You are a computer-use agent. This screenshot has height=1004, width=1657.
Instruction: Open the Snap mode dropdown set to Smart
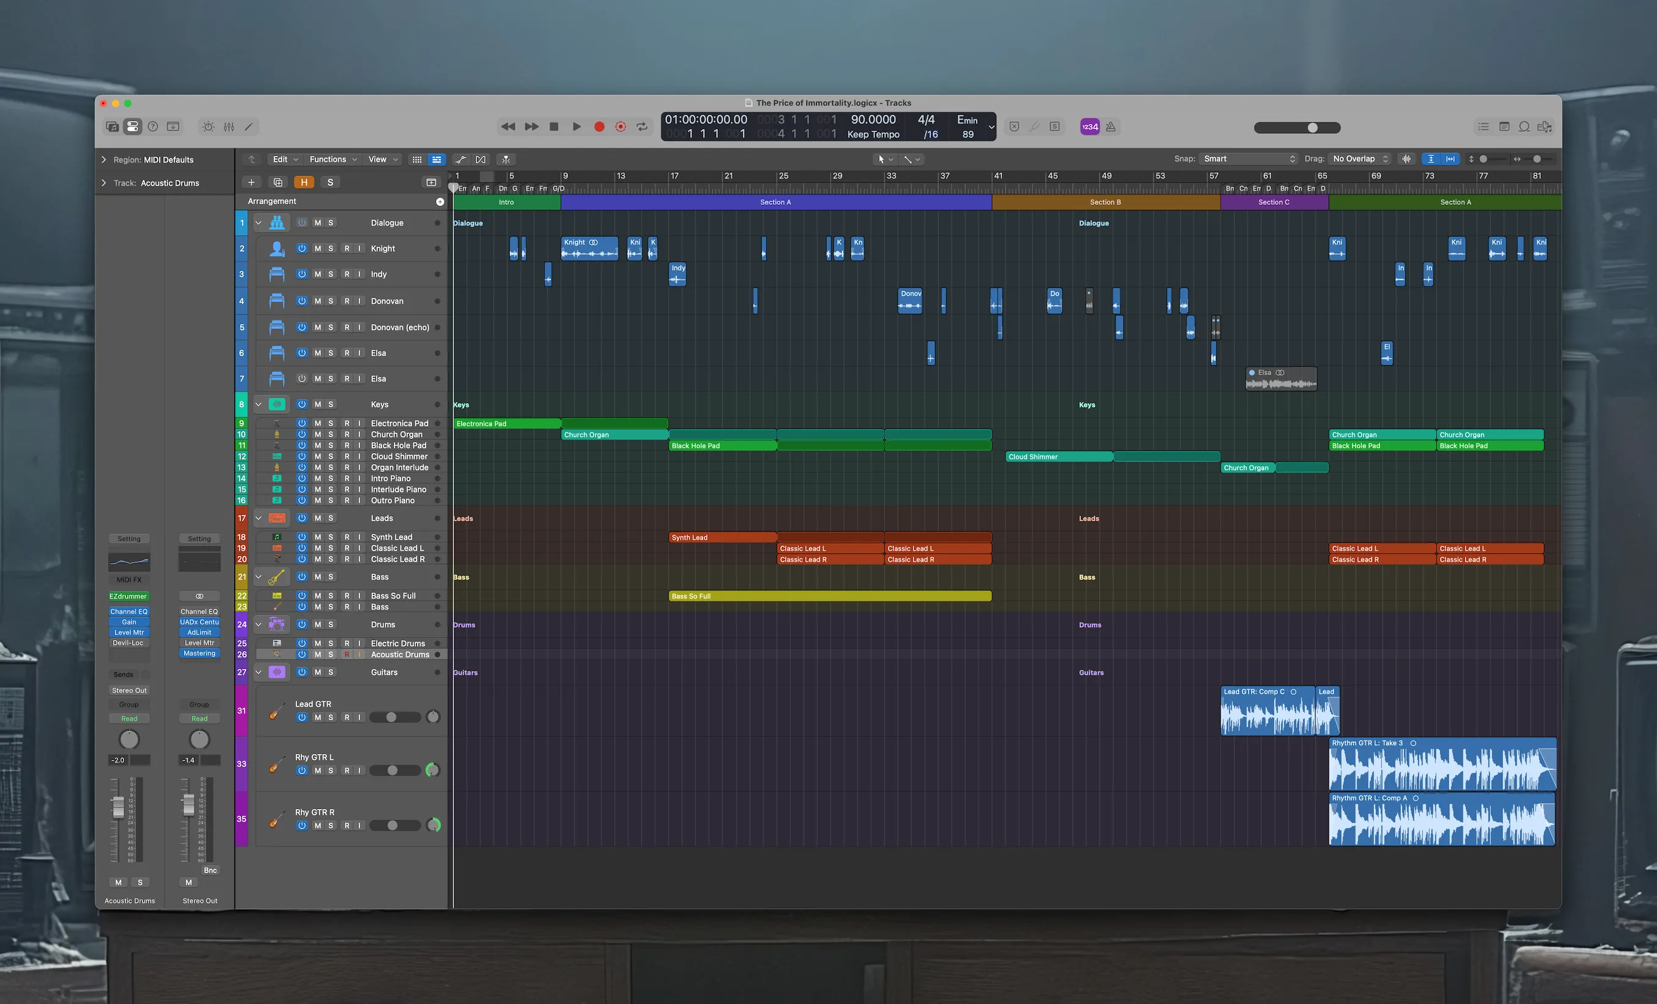[1247, 159]
